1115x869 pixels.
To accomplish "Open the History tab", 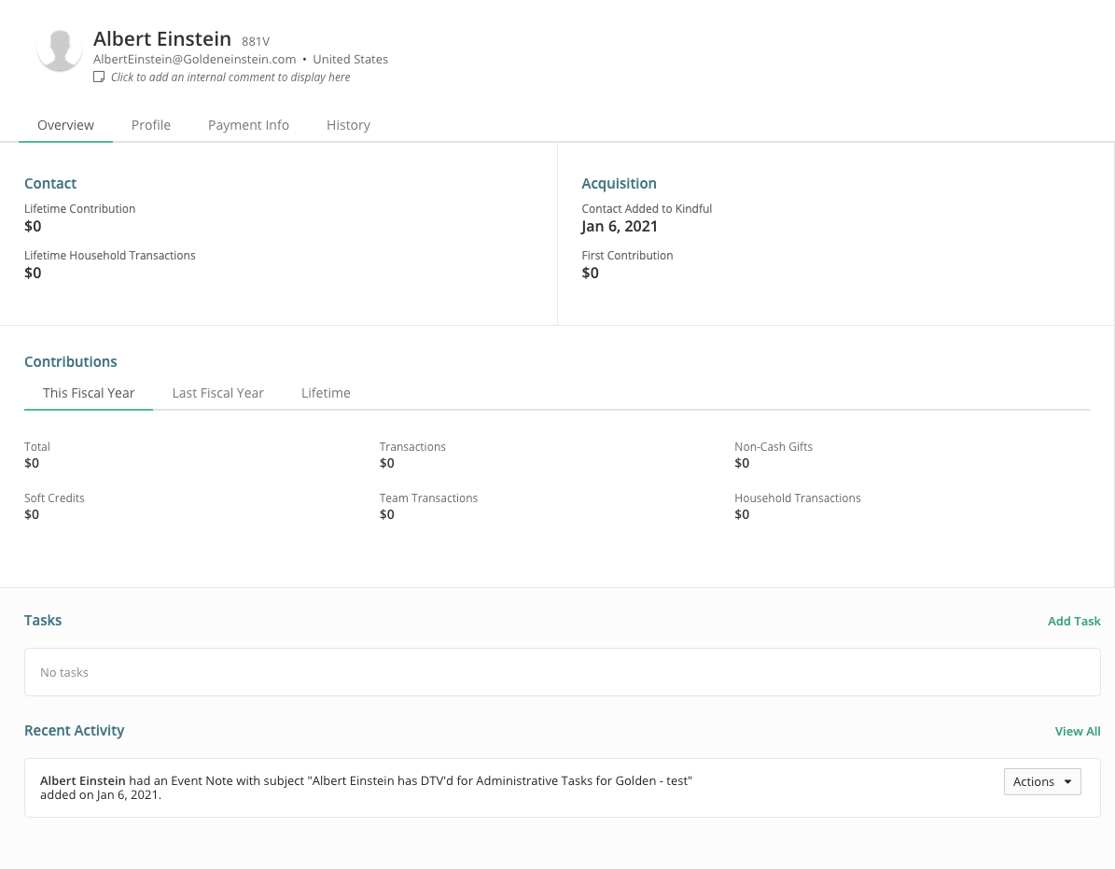I will [x=348, y=125].
